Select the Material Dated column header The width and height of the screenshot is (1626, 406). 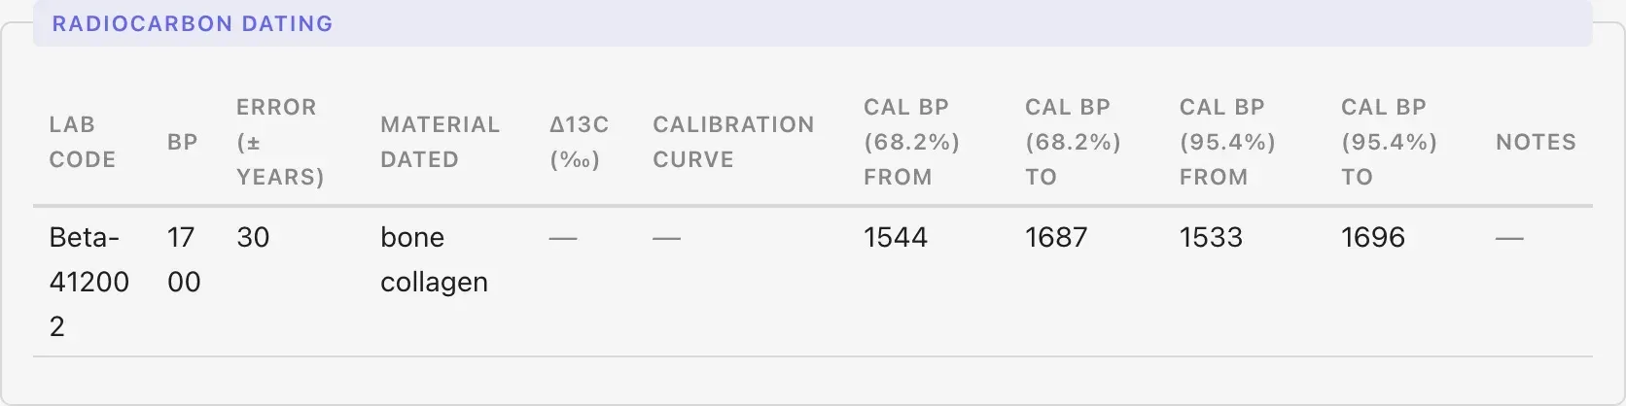click(440, 142)
